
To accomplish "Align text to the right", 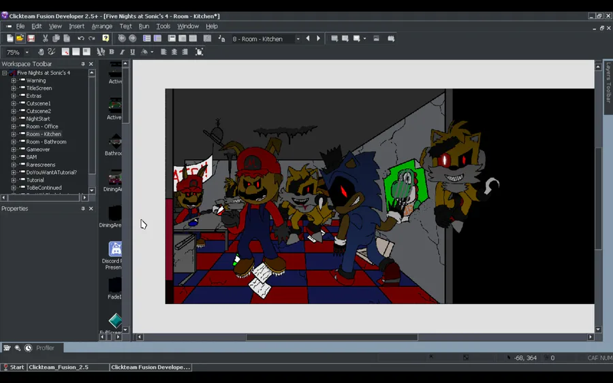I will pyautogui.click(x=185, y=52).
